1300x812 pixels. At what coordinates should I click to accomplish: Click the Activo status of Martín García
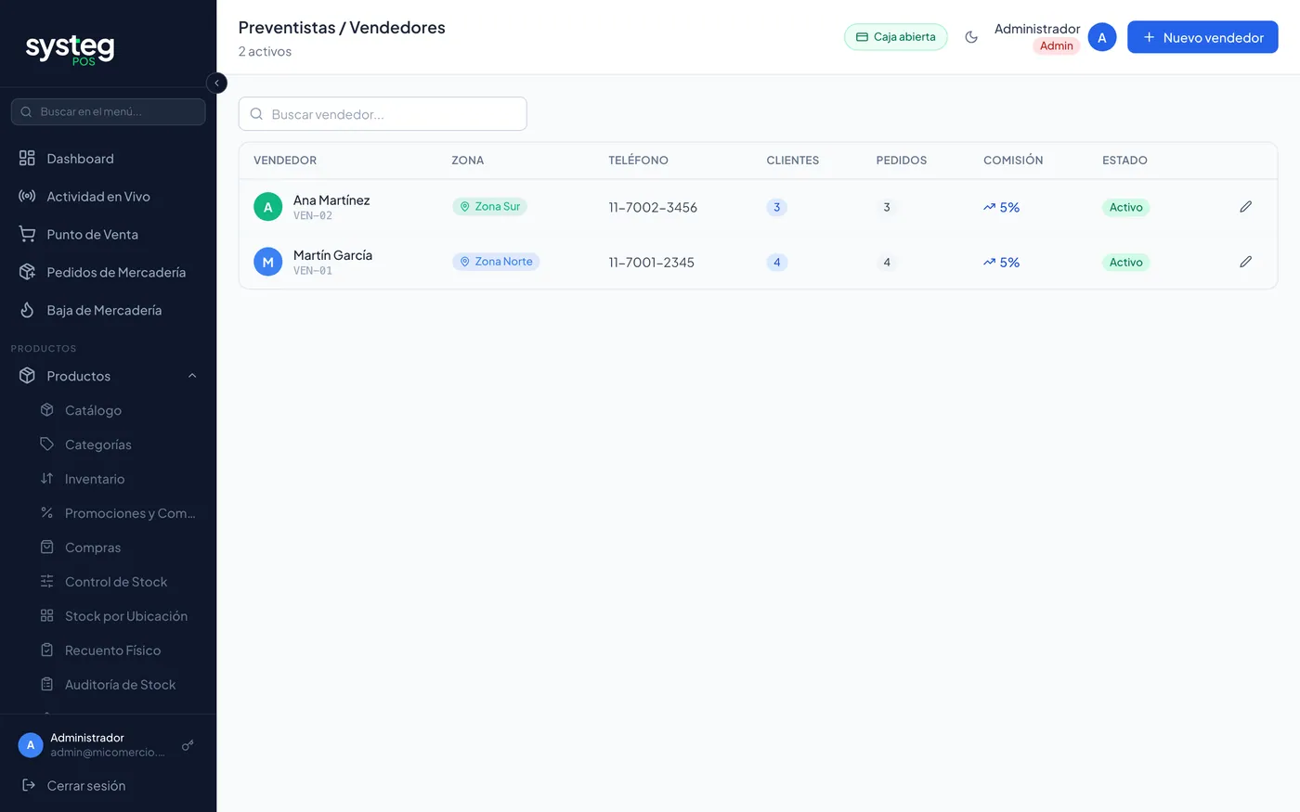[x=1125, y=263]
